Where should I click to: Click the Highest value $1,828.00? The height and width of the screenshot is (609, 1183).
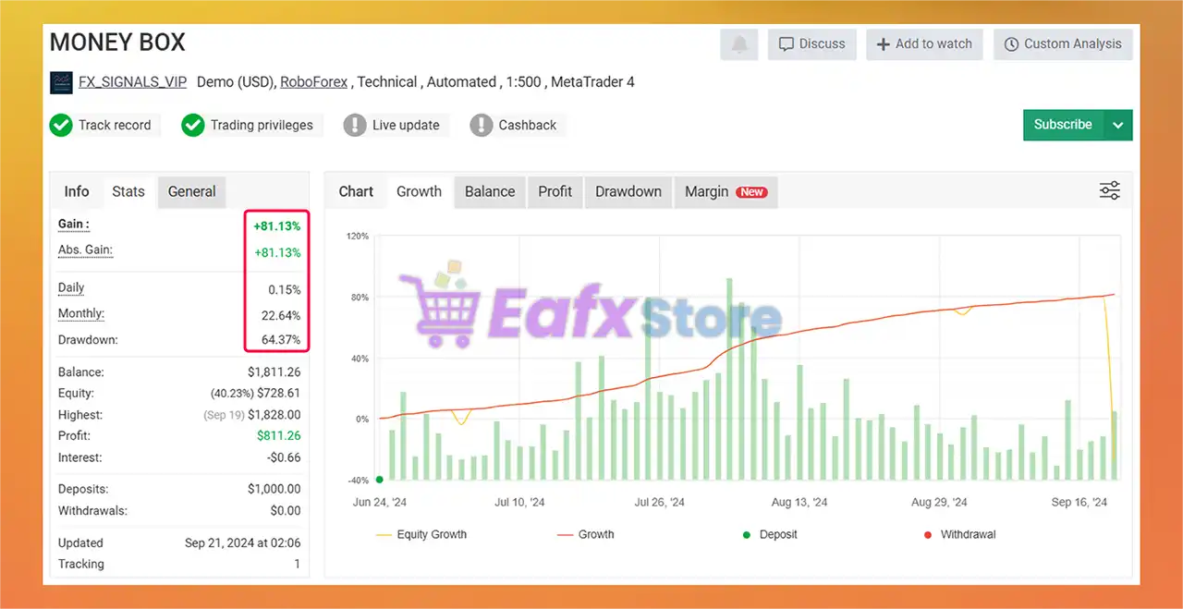pos(274,415)
